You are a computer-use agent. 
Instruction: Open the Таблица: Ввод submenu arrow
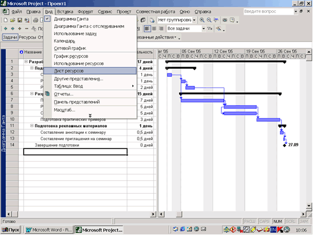(x=133, y=86)
